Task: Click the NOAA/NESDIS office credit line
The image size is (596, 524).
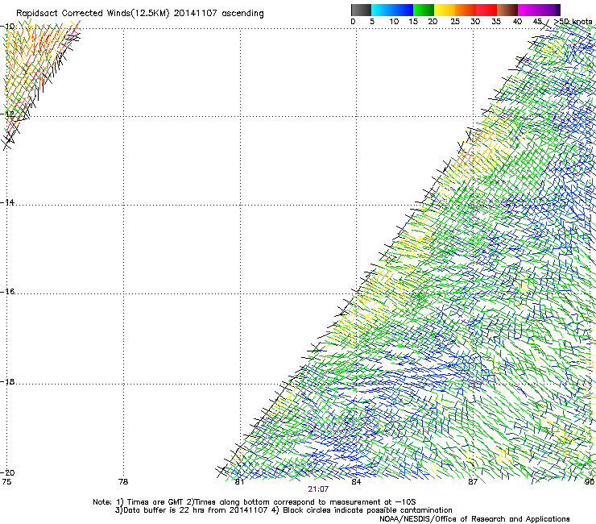Action: point(474,518)
